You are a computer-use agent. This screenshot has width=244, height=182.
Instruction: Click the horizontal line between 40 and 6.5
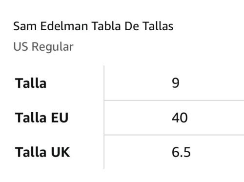[174, 135]
